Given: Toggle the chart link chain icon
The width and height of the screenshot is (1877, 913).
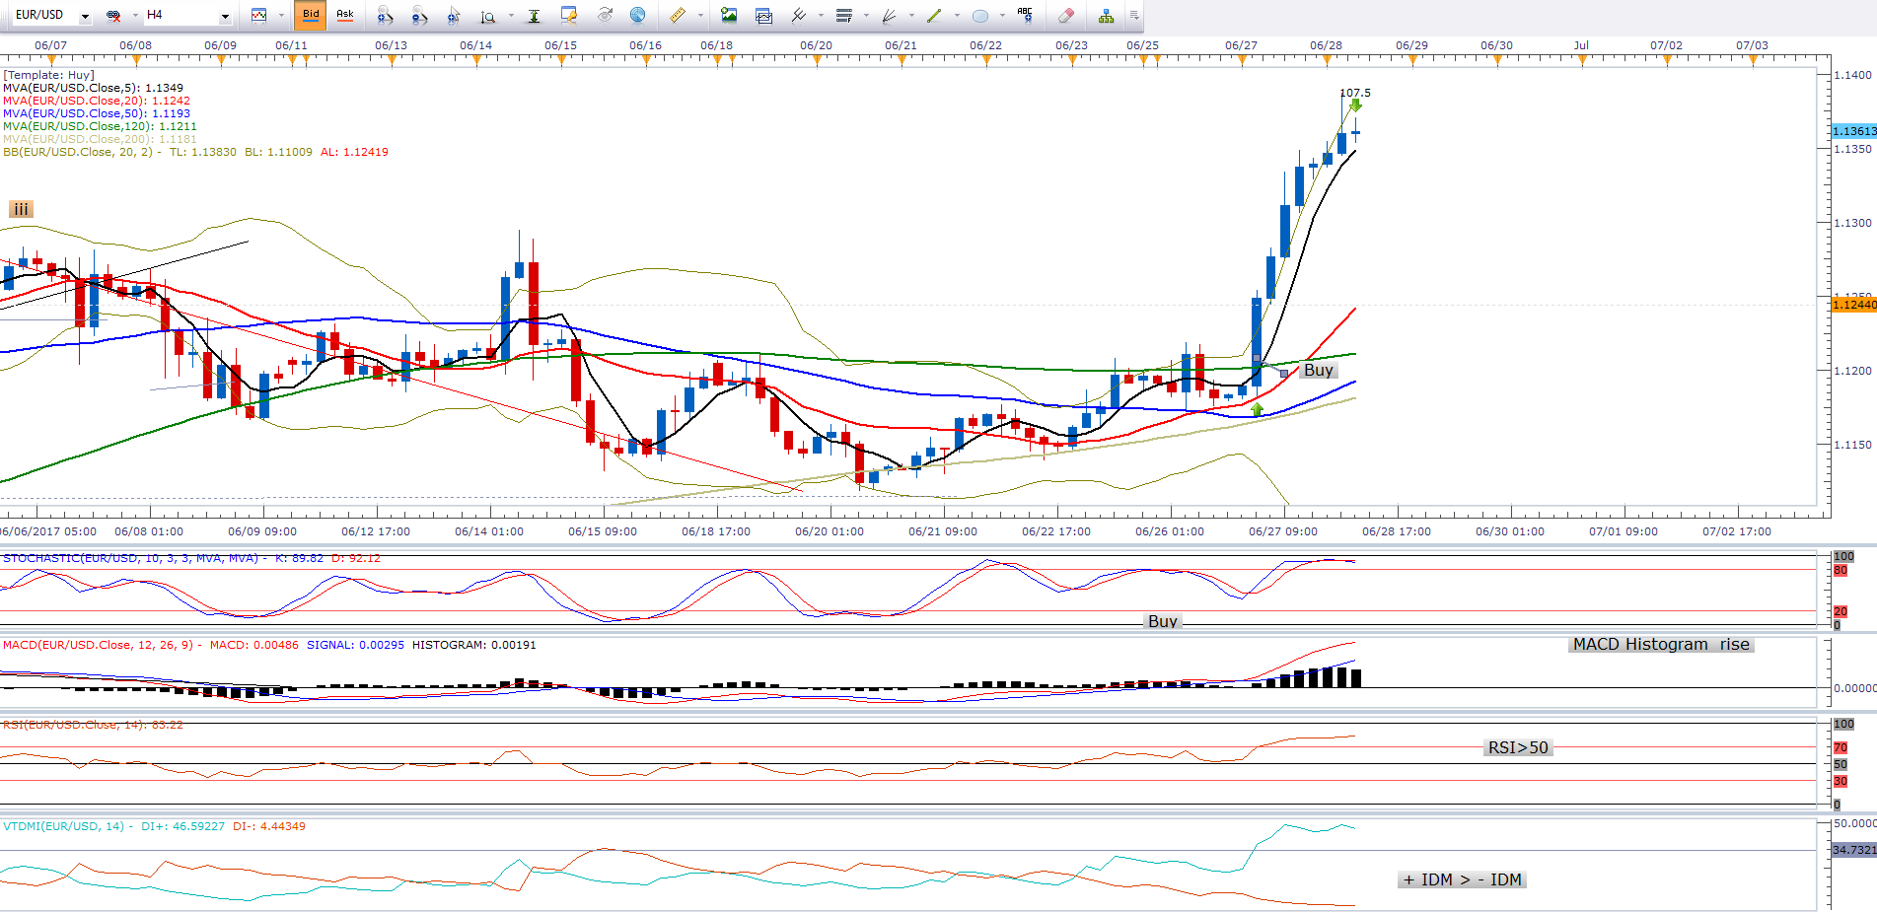Looking at the screenshot, I should pos(113,15).
